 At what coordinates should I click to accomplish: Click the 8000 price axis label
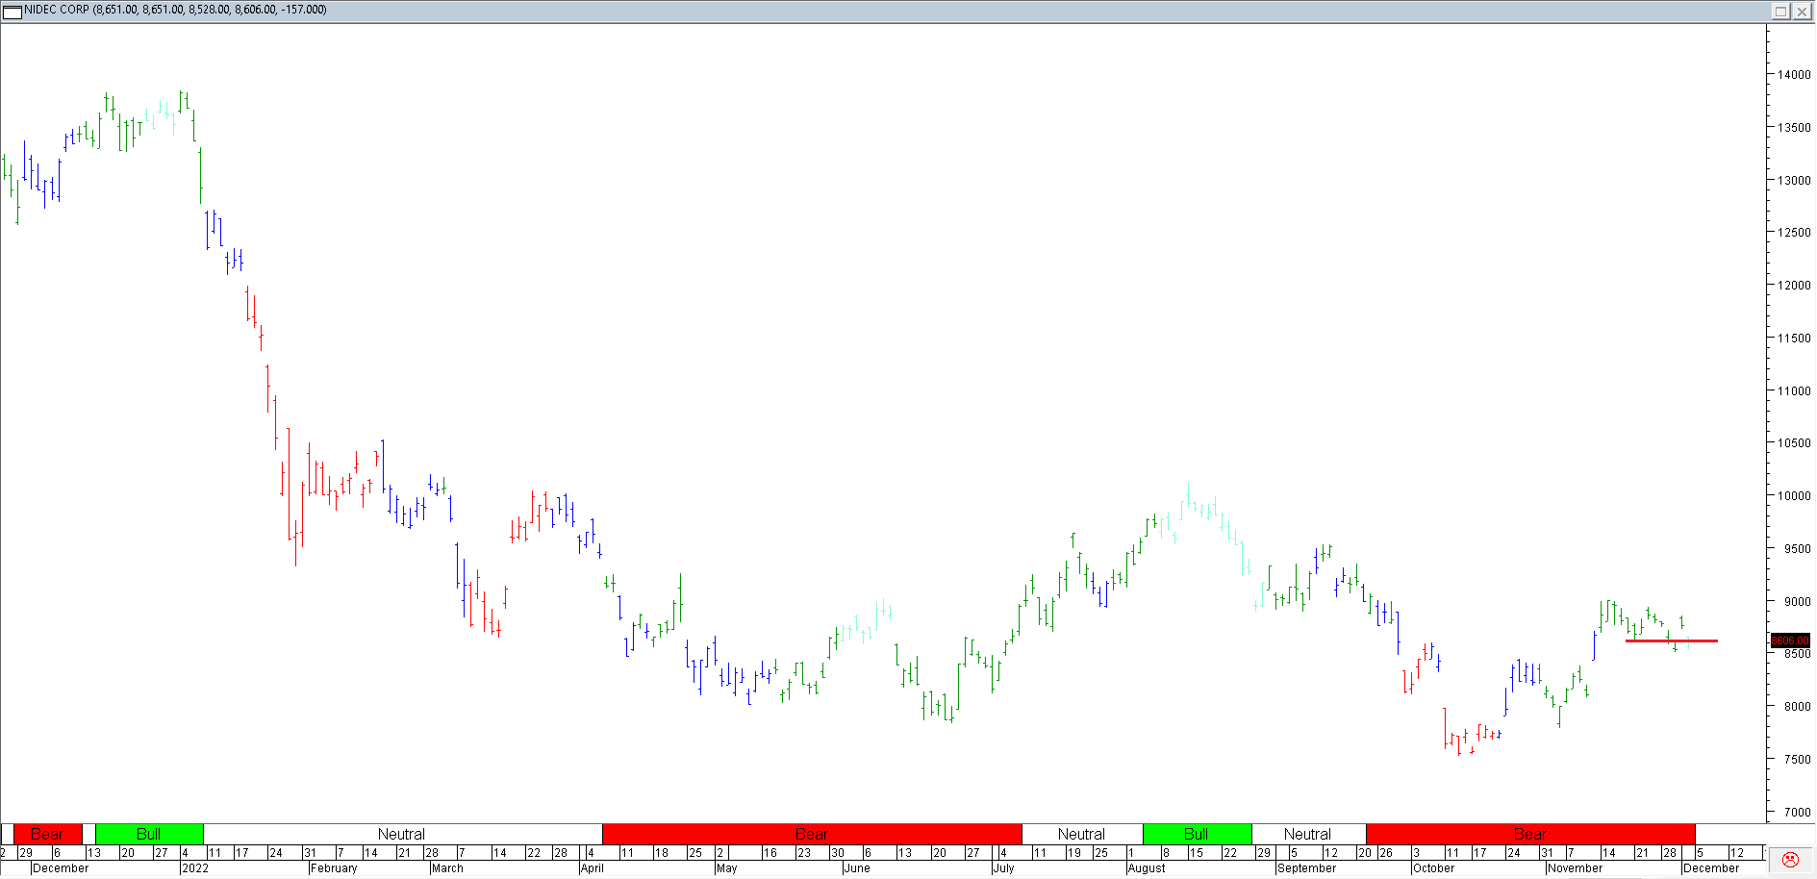tap(1798, 707)
